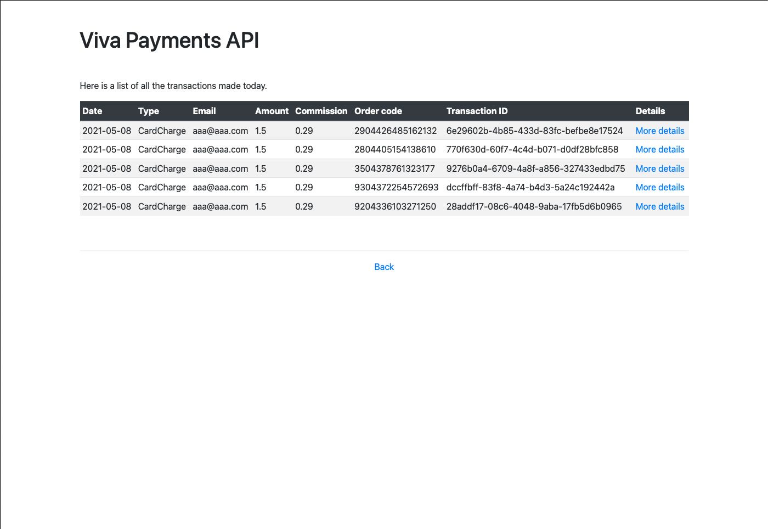Select order code 9204336103271250
This screenshot has height=529, width=768.
coord(395,206)
